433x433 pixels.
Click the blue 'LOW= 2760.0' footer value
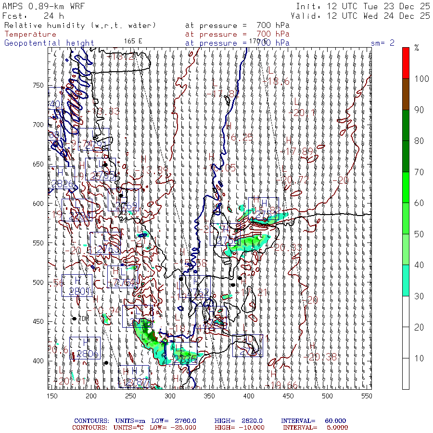pyautogui.click(x=174, y=421)
